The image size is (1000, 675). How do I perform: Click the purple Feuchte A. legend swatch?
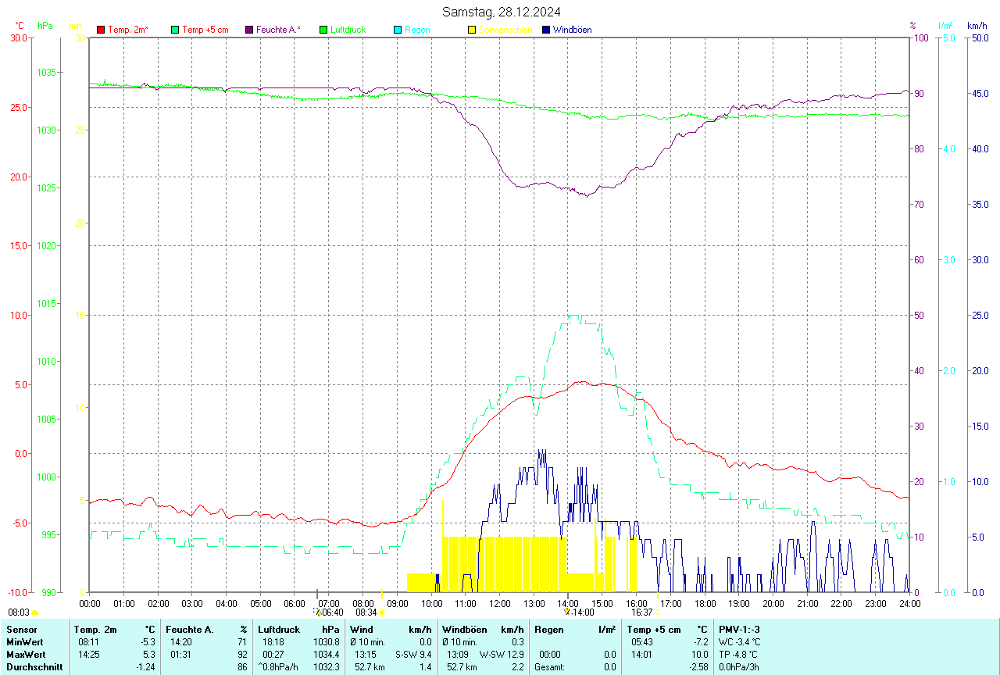pyautogui.click(x=249, y=30)
